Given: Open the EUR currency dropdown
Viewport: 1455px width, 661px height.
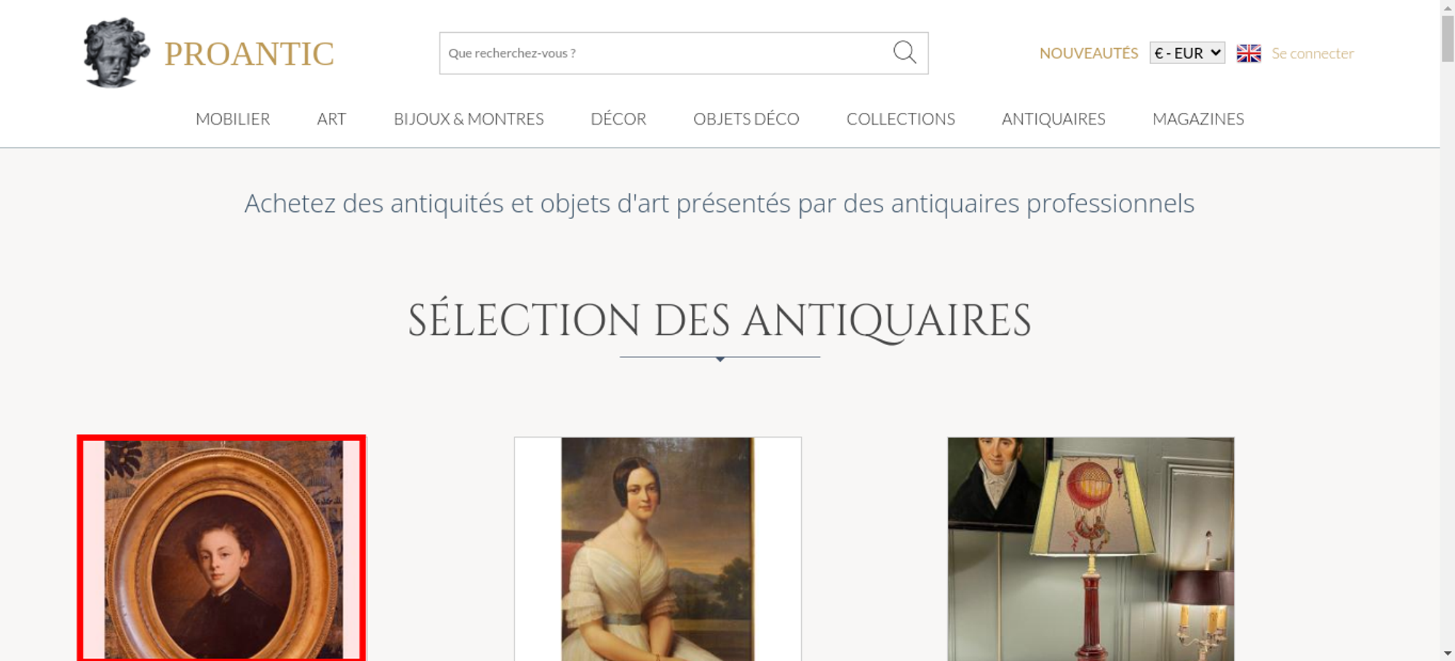Looking at the screenshot, I should tap(1187, 53).
